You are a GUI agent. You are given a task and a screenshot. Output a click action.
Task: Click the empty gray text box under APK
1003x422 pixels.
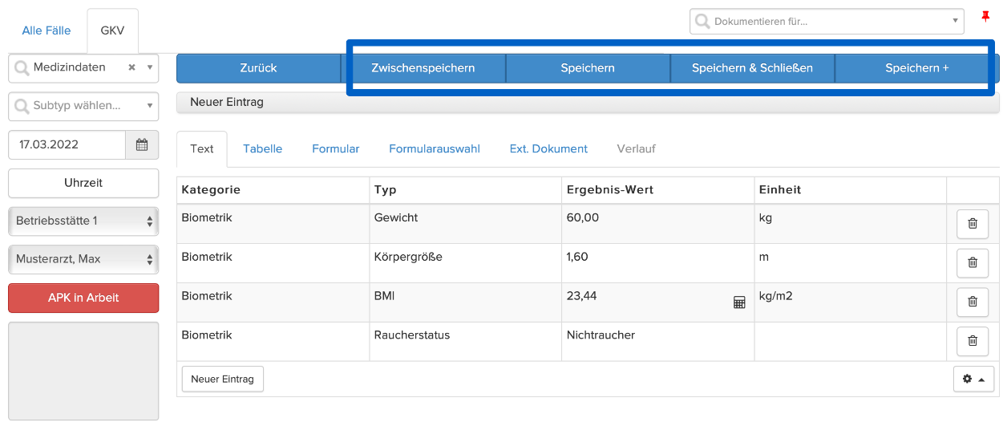pos(83,371)
